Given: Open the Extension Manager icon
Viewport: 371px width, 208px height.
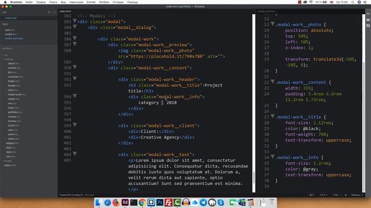Looking at the screenshot, I should pyautogui.click(x=368, y=20).
